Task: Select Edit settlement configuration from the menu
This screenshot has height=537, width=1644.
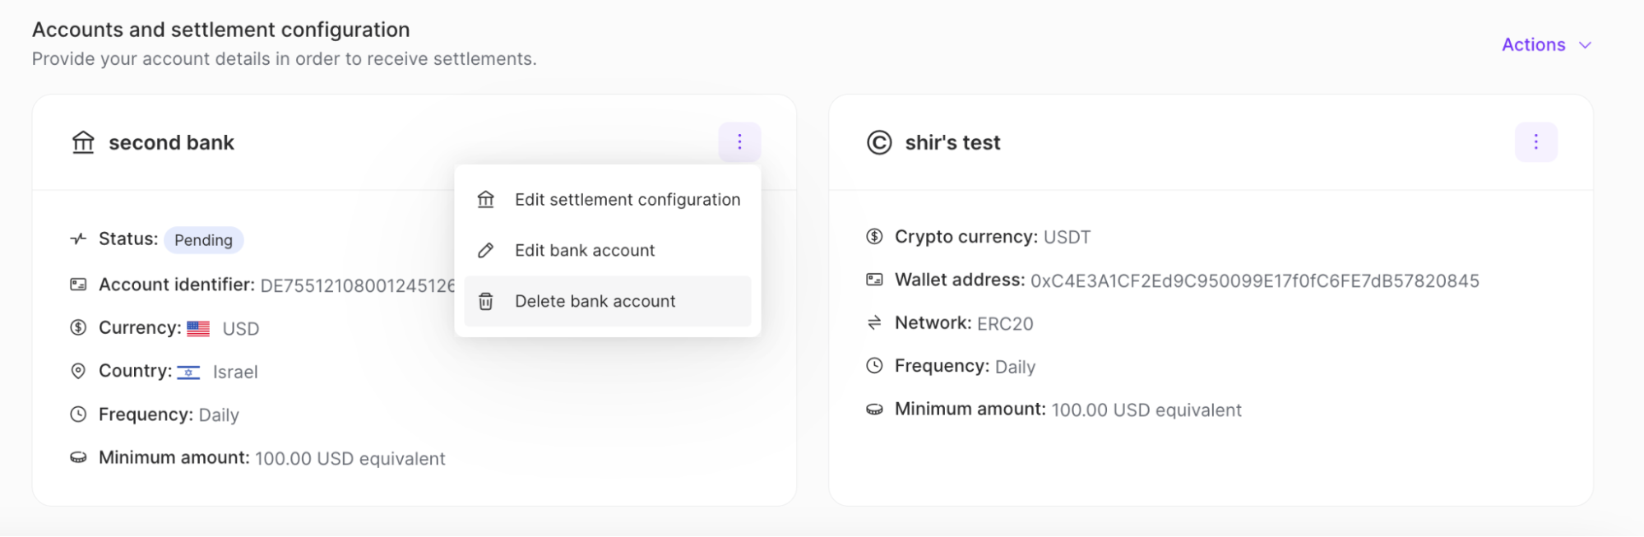Action: (627, 199)
